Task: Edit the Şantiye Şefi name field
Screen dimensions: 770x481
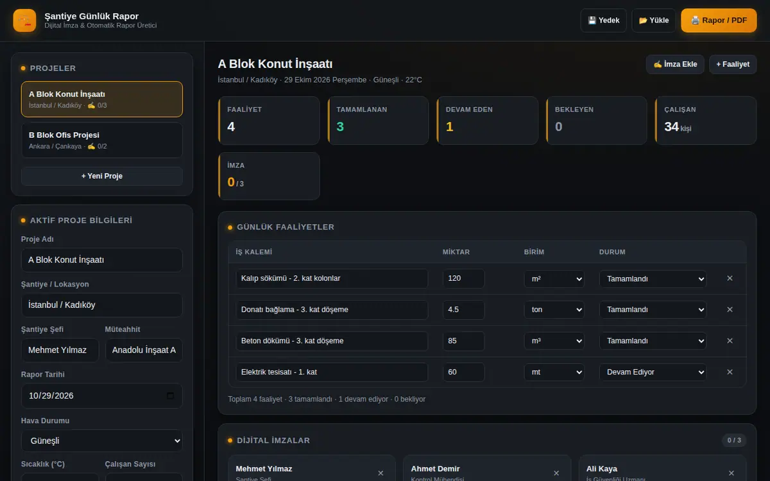Action: [60, 350]
